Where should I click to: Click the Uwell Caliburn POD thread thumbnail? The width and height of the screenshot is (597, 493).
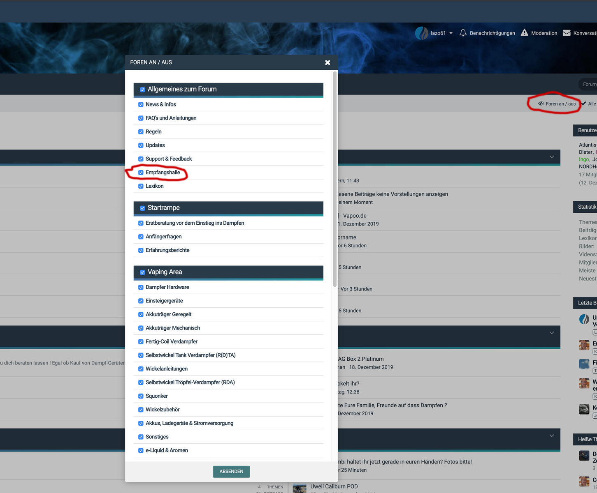pyautogui.click(x=300, y=488)
